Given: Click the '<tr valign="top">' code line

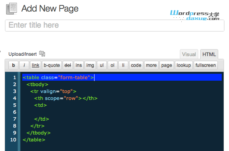Looking at the screenshot, I should [53, 91].
